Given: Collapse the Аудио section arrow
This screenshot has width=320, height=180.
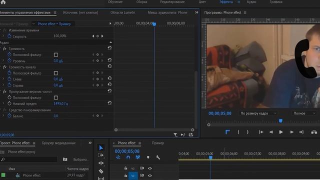Looking at the screenshot, I should (x=110, y=42).
